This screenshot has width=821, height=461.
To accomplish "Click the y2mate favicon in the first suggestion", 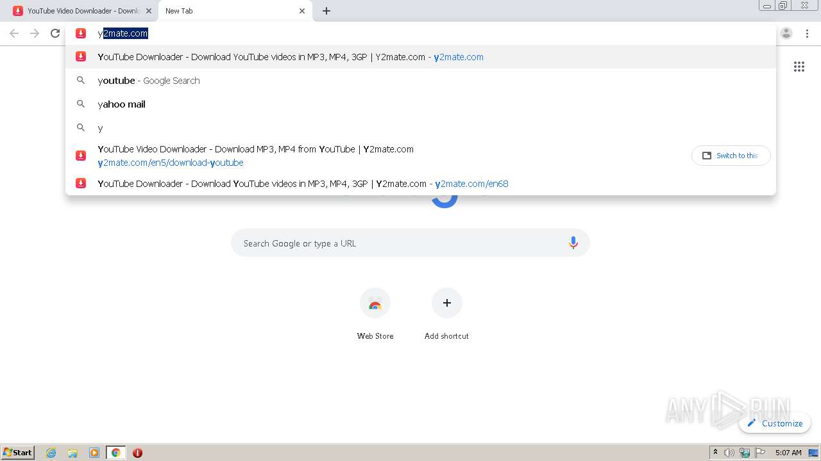I will coord(81,56).
